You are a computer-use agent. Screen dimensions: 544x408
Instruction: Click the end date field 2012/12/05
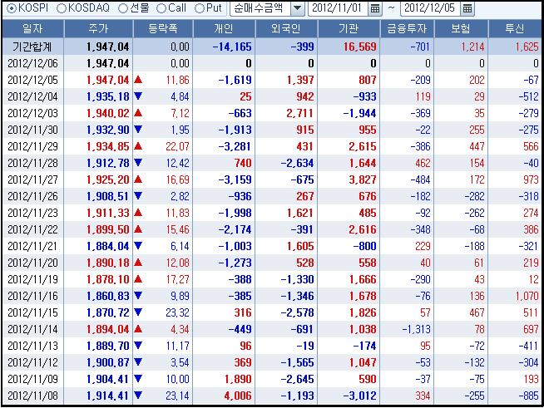point(430,8)
